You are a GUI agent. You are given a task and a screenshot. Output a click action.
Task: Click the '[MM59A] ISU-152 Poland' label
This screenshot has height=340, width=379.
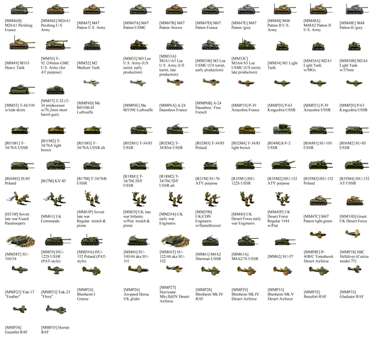pos(91,256)
